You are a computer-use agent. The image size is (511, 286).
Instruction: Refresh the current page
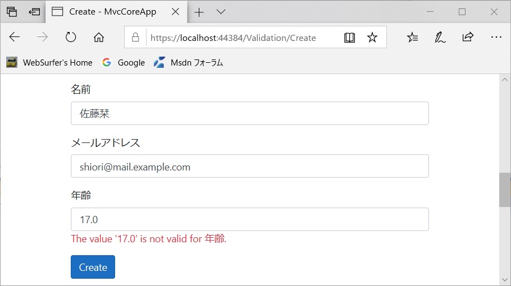point(70,37)
